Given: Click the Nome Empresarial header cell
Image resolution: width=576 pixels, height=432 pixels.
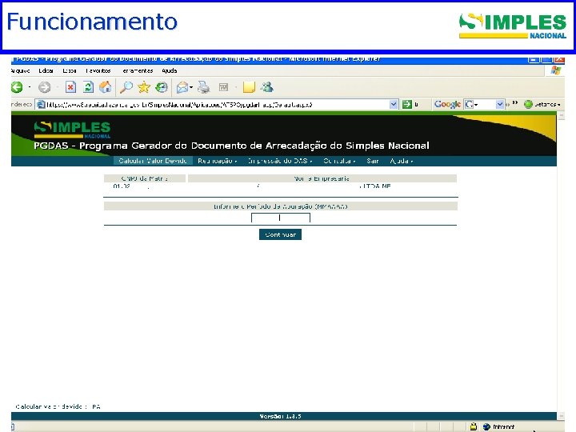Looking at the screenshot, I should [x=322, y=178].
